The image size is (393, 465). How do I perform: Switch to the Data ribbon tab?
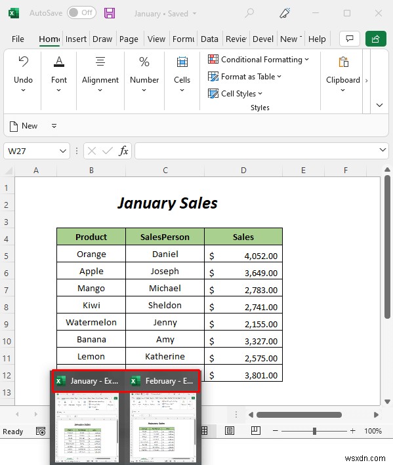pyautogui.click(x=209, y=39)
